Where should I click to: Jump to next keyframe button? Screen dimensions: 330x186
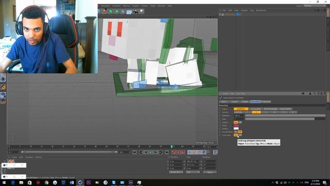(x=160, y=152)
